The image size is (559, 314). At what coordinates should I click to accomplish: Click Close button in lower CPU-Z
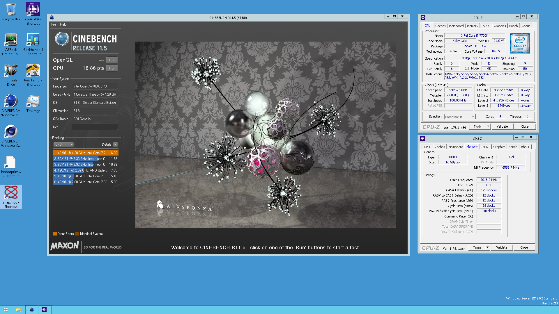click(x=524, y=247)
